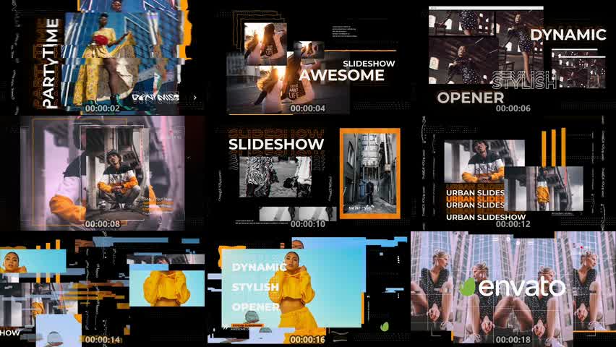The image size is (616, 347).
Task: Select the 00:00:02 Party Time frame thumbnail
Action: point(103,58)
